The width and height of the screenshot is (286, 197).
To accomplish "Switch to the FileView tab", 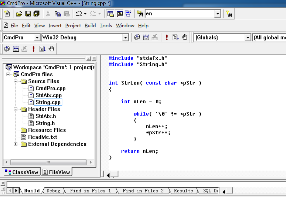I will [57, 172].
